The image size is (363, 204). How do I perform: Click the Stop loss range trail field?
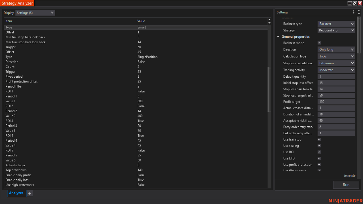coord(336,95)
